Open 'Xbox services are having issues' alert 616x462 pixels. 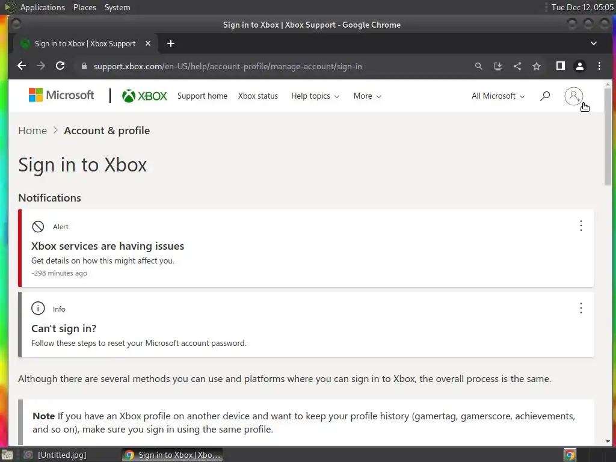click(x=108, y=246)
